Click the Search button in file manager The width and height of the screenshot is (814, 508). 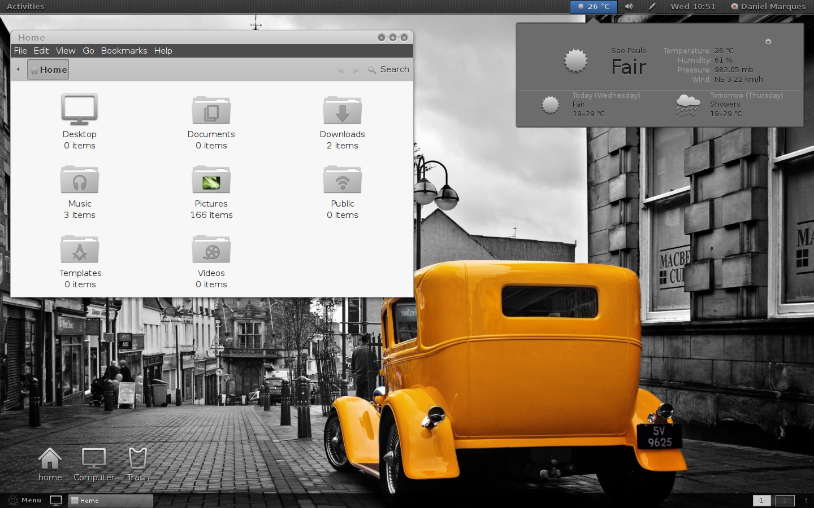pyautogui.click(x=388, y=69)
